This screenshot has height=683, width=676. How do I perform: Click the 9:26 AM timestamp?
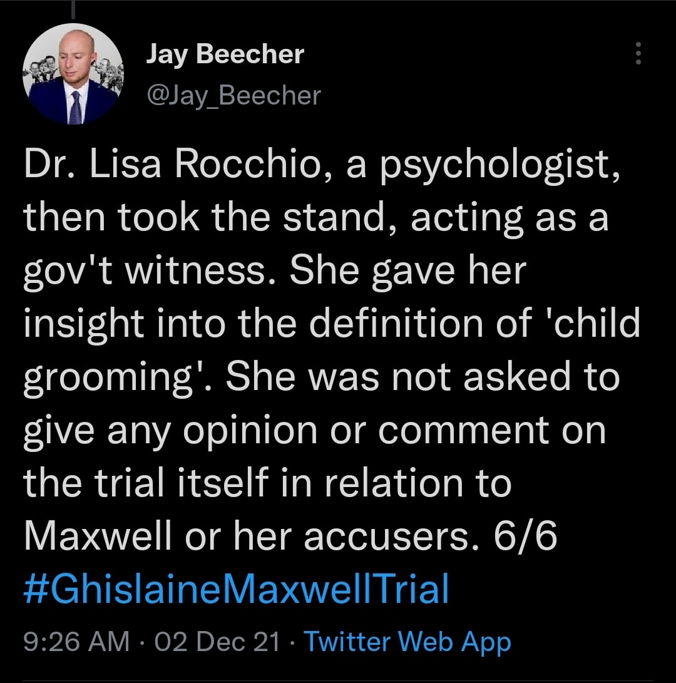click(76, 642)
